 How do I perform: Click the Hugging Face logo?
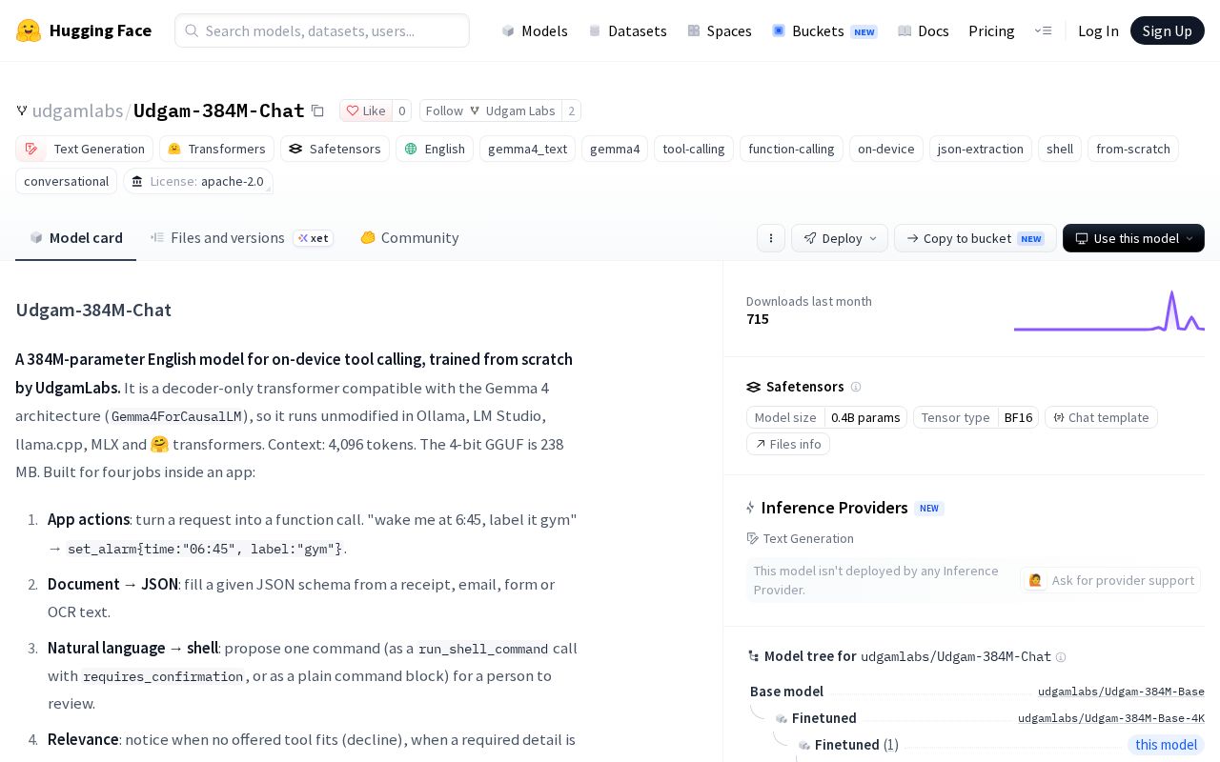(84, 30)
